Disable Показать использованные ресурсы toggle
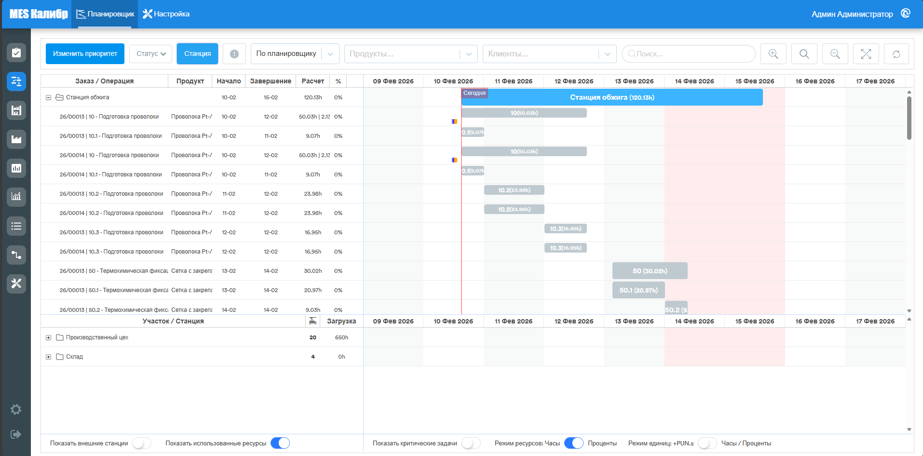 280,443
